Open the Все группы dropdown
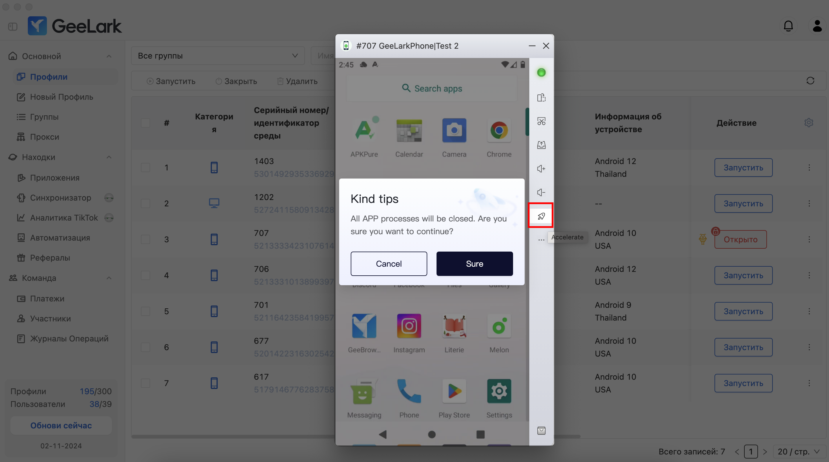This screenshot has width=829, height=462. 218,56
